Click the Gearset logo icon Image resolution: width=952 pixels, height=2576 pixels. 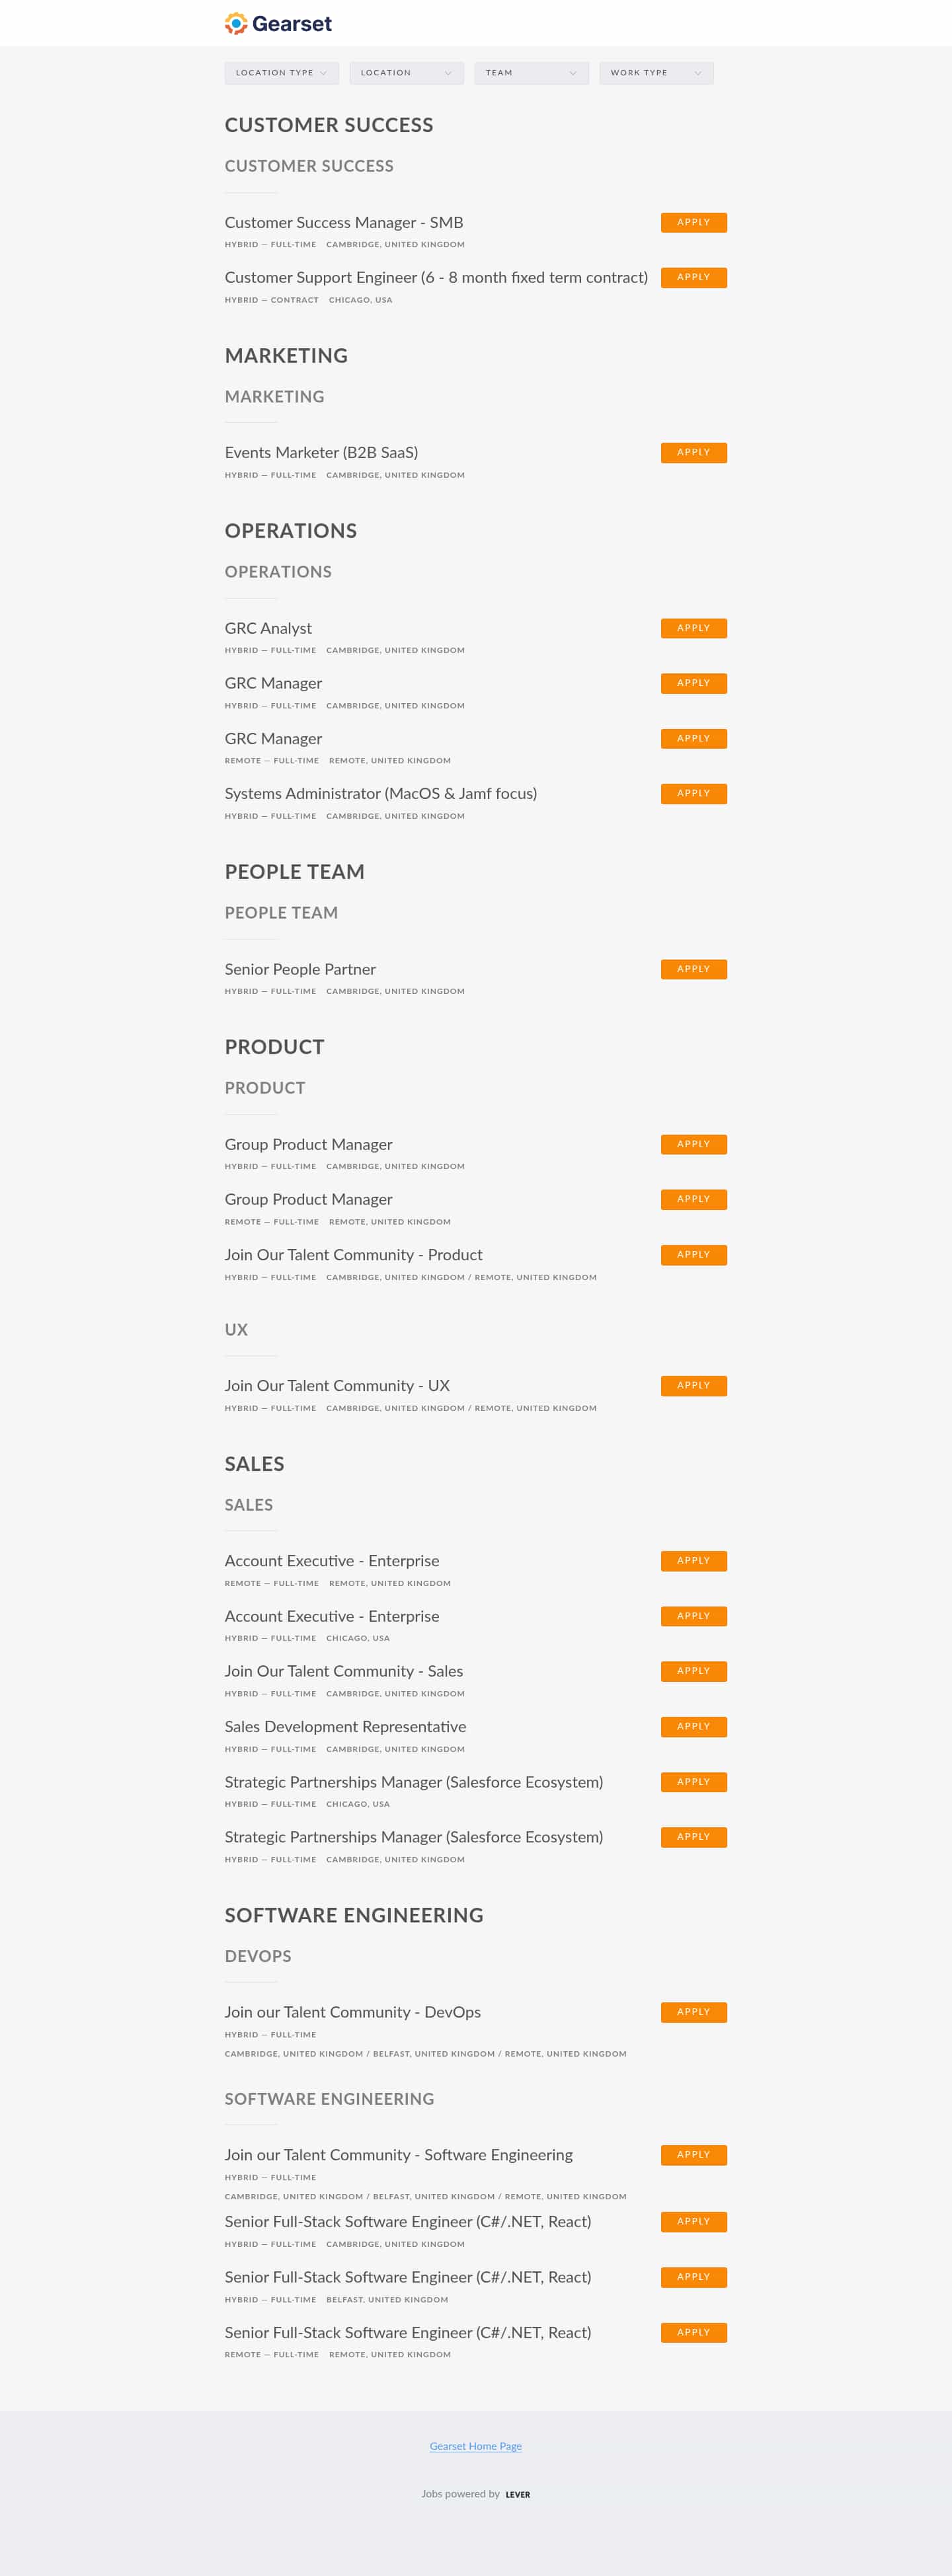click(x=236, y=23)
